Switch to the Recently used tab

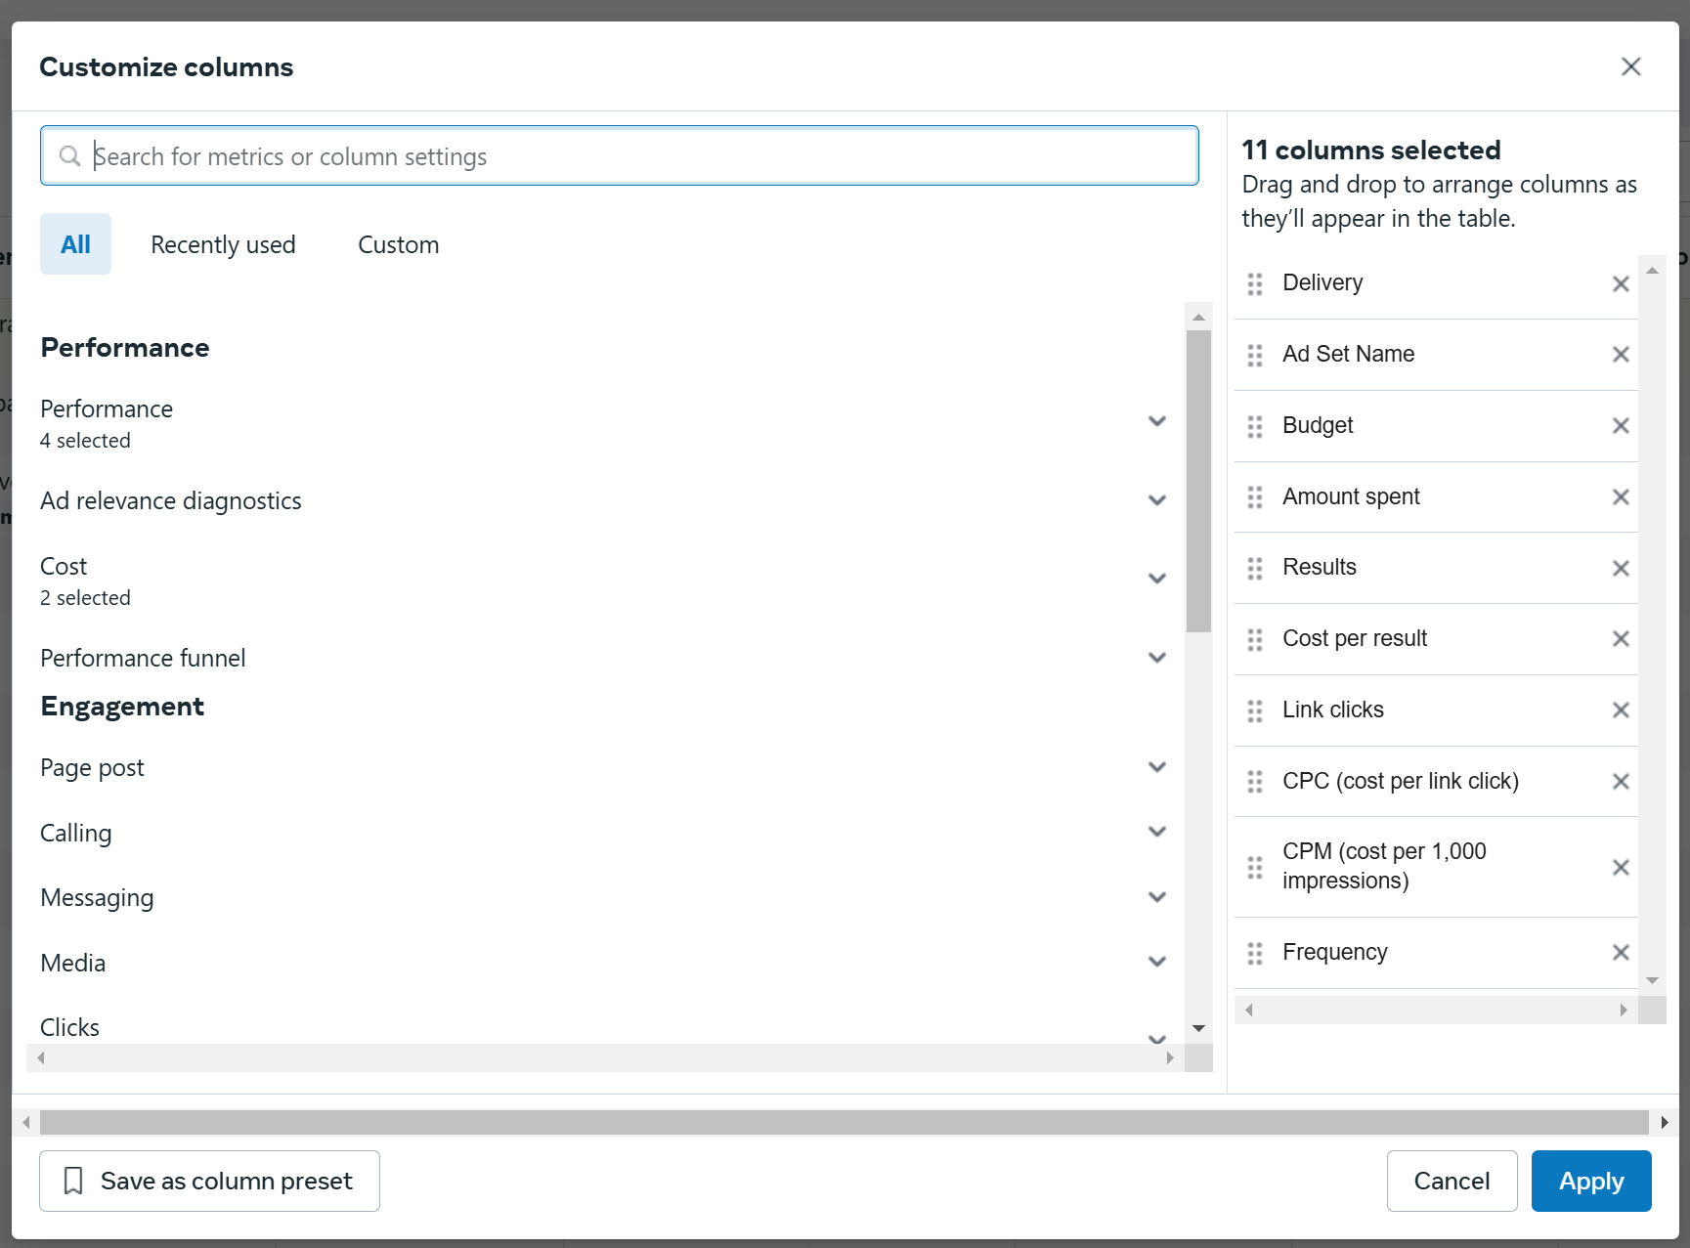coord(223,244)
